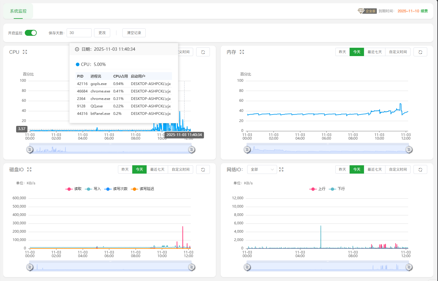Click left zoom handle of CPU chart slider

pos(30,149)
